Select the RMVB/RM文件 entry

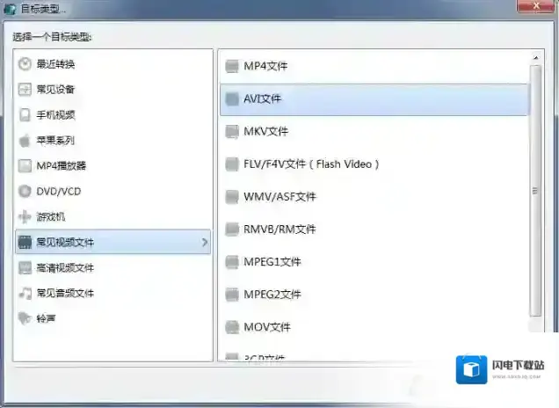(279, 229)
